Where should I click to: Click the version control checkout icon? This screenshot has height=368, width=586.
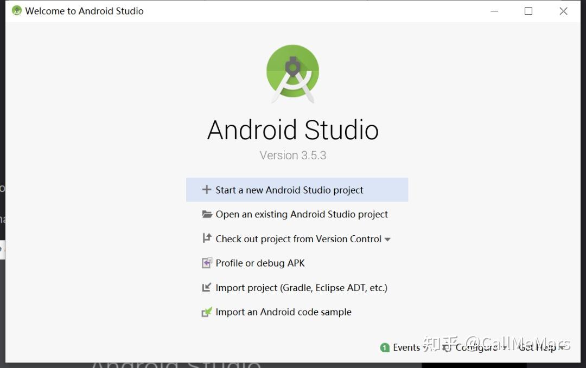coord(207,238)
